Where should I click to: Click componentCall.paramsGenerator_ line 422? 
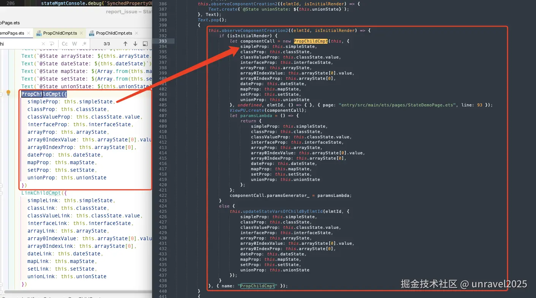point(290,195)
